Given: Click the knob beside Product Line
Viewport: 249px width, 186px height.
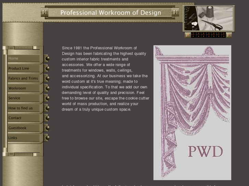Looking at the screenshot, I should [47, 68].
